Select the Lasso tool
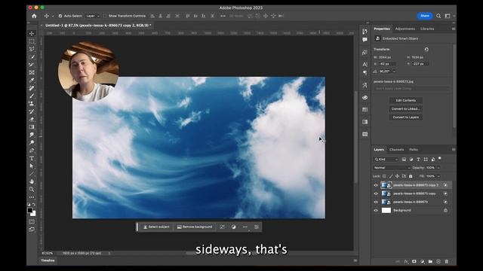This screenshot has height=271, width=483. pos(32,49)
